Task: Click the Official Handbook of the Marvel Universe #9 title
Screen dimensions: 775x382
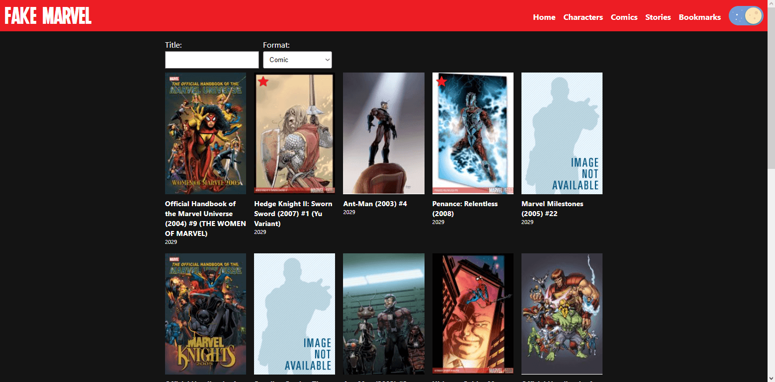Action: pyautogui.click(x=205, y=219)
